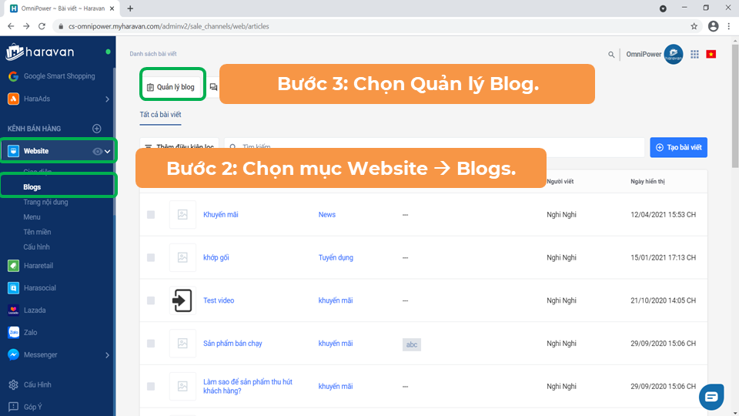
Task: Open a new browser tab
Action: (x=130, y=8)
